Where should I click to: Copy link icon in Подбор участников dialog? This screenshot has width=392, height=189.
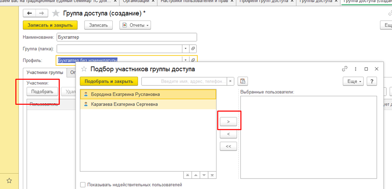(345, 69)
